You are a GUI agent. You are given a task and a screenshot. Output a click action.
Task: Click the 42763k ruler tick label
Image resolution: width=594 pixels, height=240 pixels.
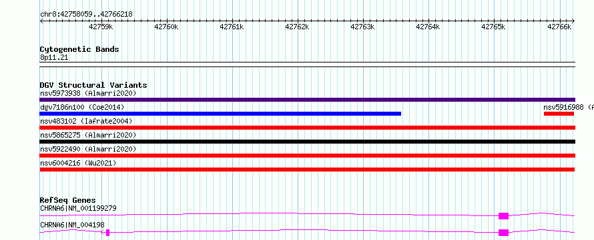pos(363,27)
